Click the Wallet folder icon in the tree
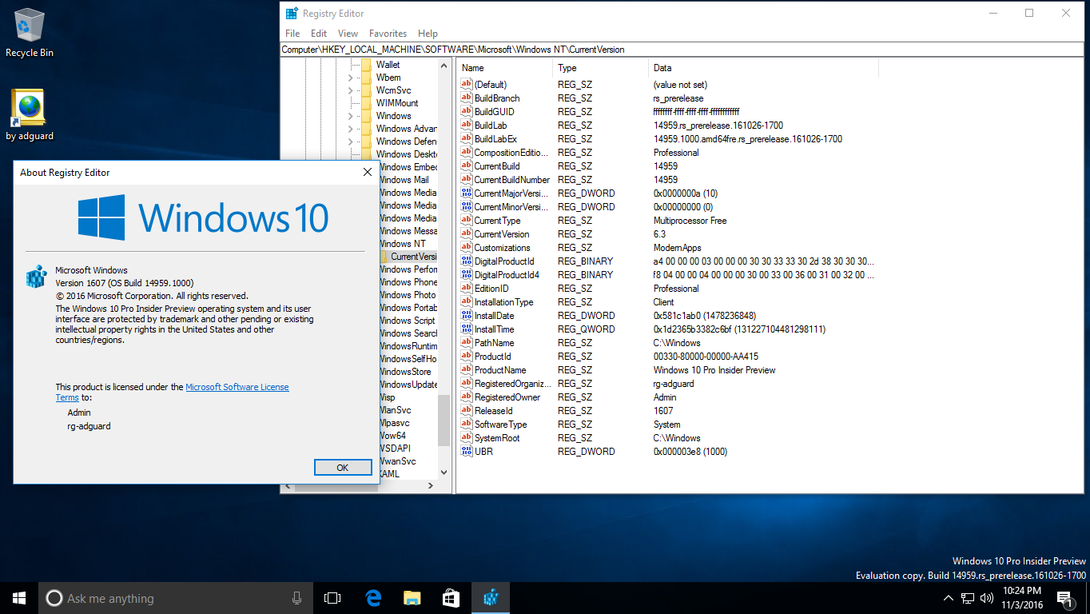Screen dimensions: 1090x614 pyautogui.click(x=367, y=65)
